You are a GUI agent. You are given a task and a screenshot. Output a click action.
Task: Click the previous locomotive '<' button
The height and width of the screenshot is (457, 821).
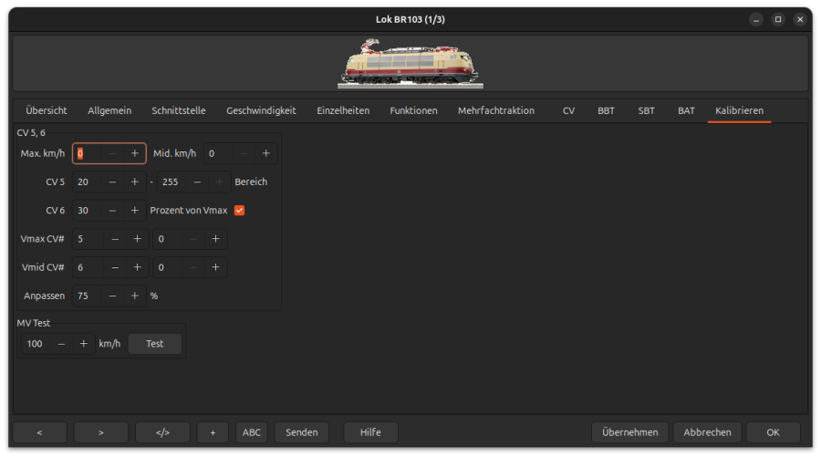pos(39,432)
